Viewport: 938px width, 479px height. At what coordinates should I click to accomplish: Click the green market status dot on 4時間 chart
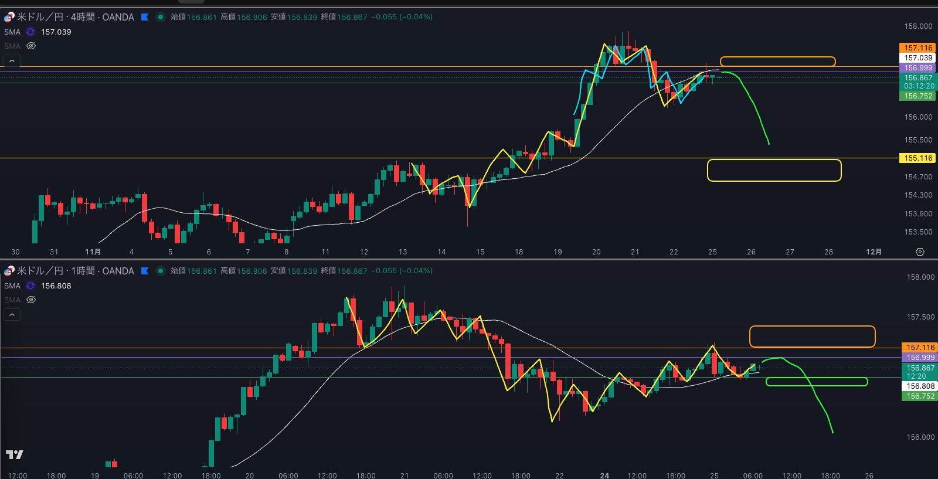point(160,17)
